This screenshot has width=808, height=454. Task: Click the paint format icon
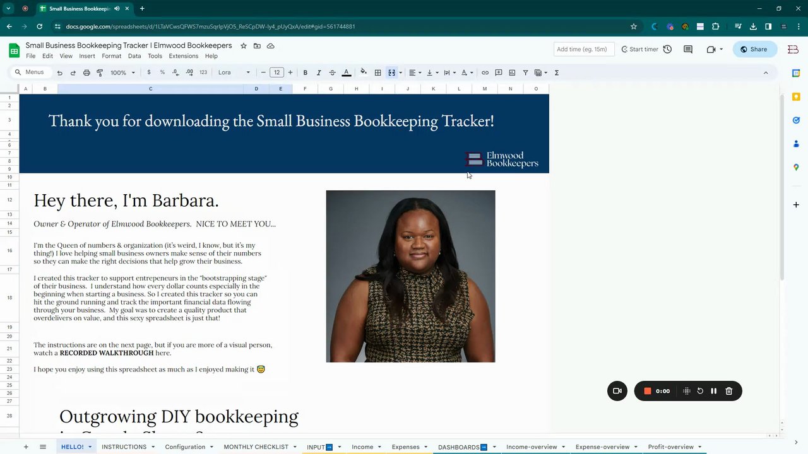click(100, 73)
